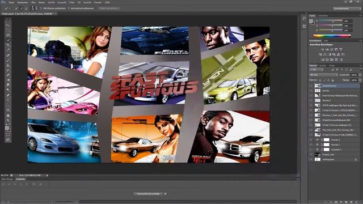Open the blend mode dropdown 'Normal'
The width and height of the screenshot is (363, 204).
pos(324,75)
